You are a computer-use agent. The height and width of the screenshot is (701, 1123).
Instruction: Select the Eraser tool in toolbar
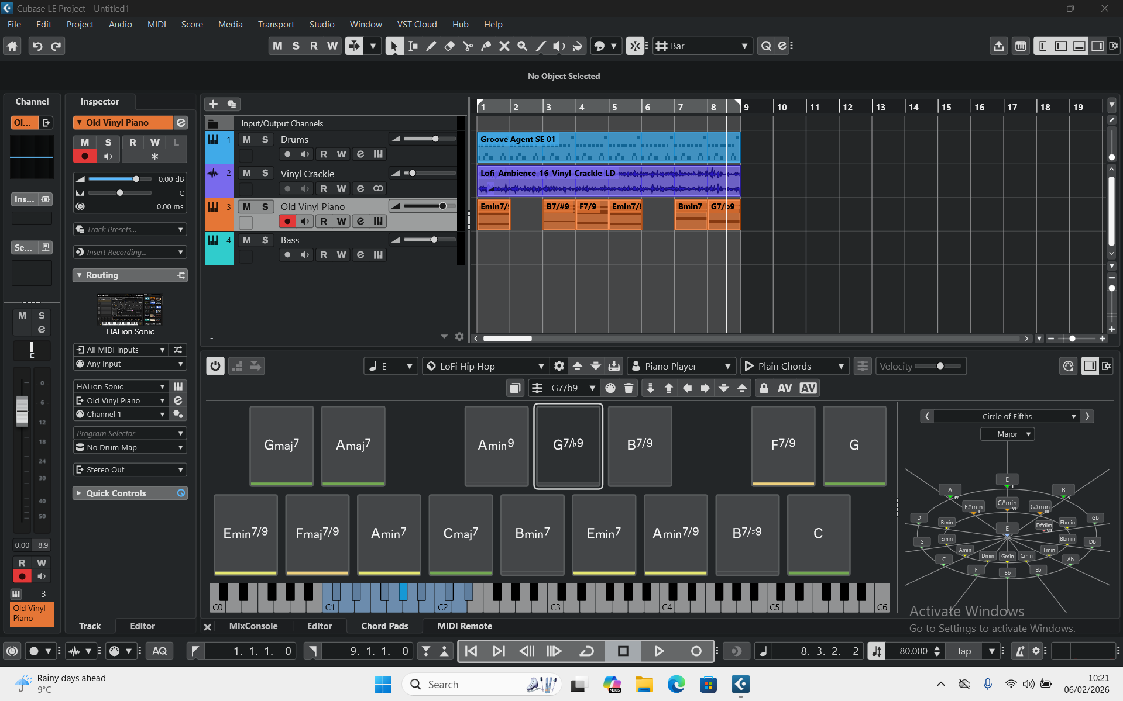tap(449, 46)
